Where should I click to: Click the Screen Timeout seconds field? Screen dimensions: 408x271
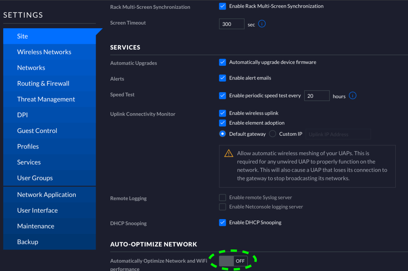pos(231,24)
